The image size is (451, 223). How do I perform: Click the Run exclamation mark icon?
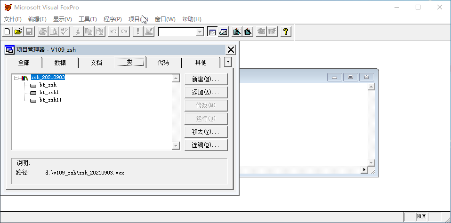click(138, 32)
